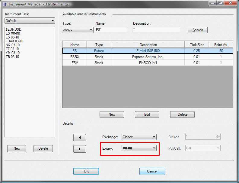
Task: Click New under the instrument list
Action: (17, 148)
